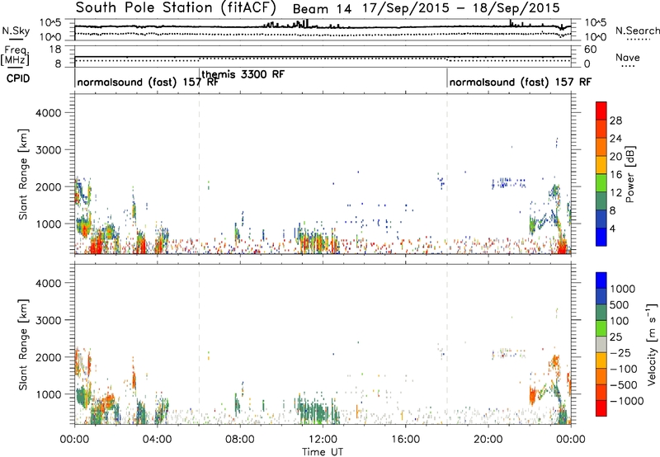Screen dimensions: 660x457
Task: Click the '60' tick on Nave axis
Action: coord(590,49)
